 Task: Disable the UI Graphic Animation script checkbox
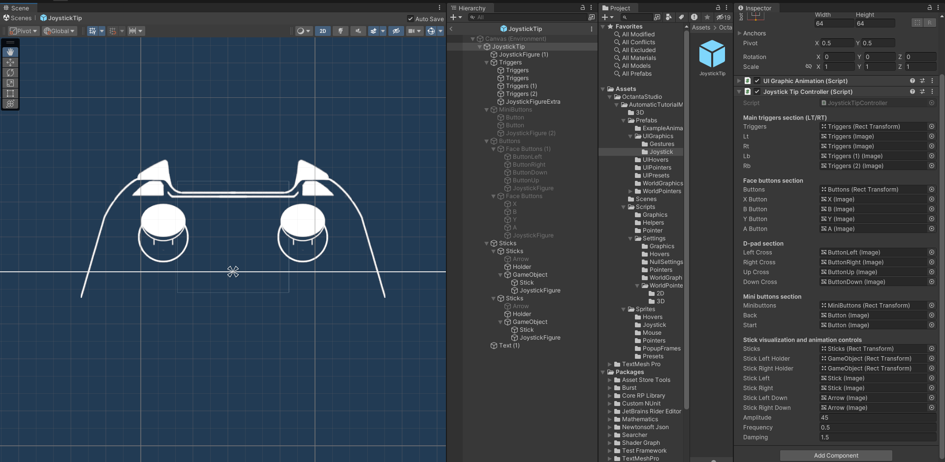tap(757, 81)
